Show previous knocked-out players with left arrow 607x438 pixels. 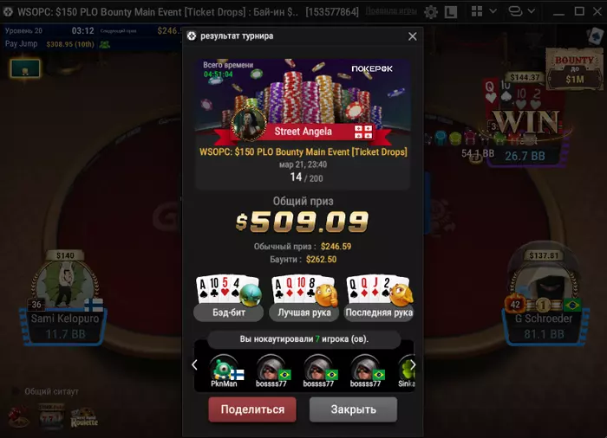[194, 364]
